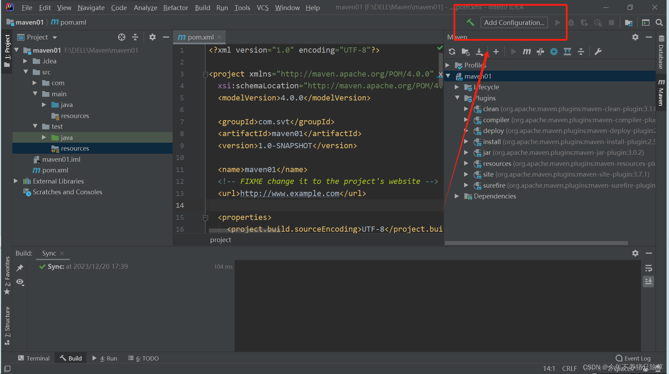Viewport: 669px width, 374px height.
Task: Click Add Configuration... button
Action: point(514,23)
